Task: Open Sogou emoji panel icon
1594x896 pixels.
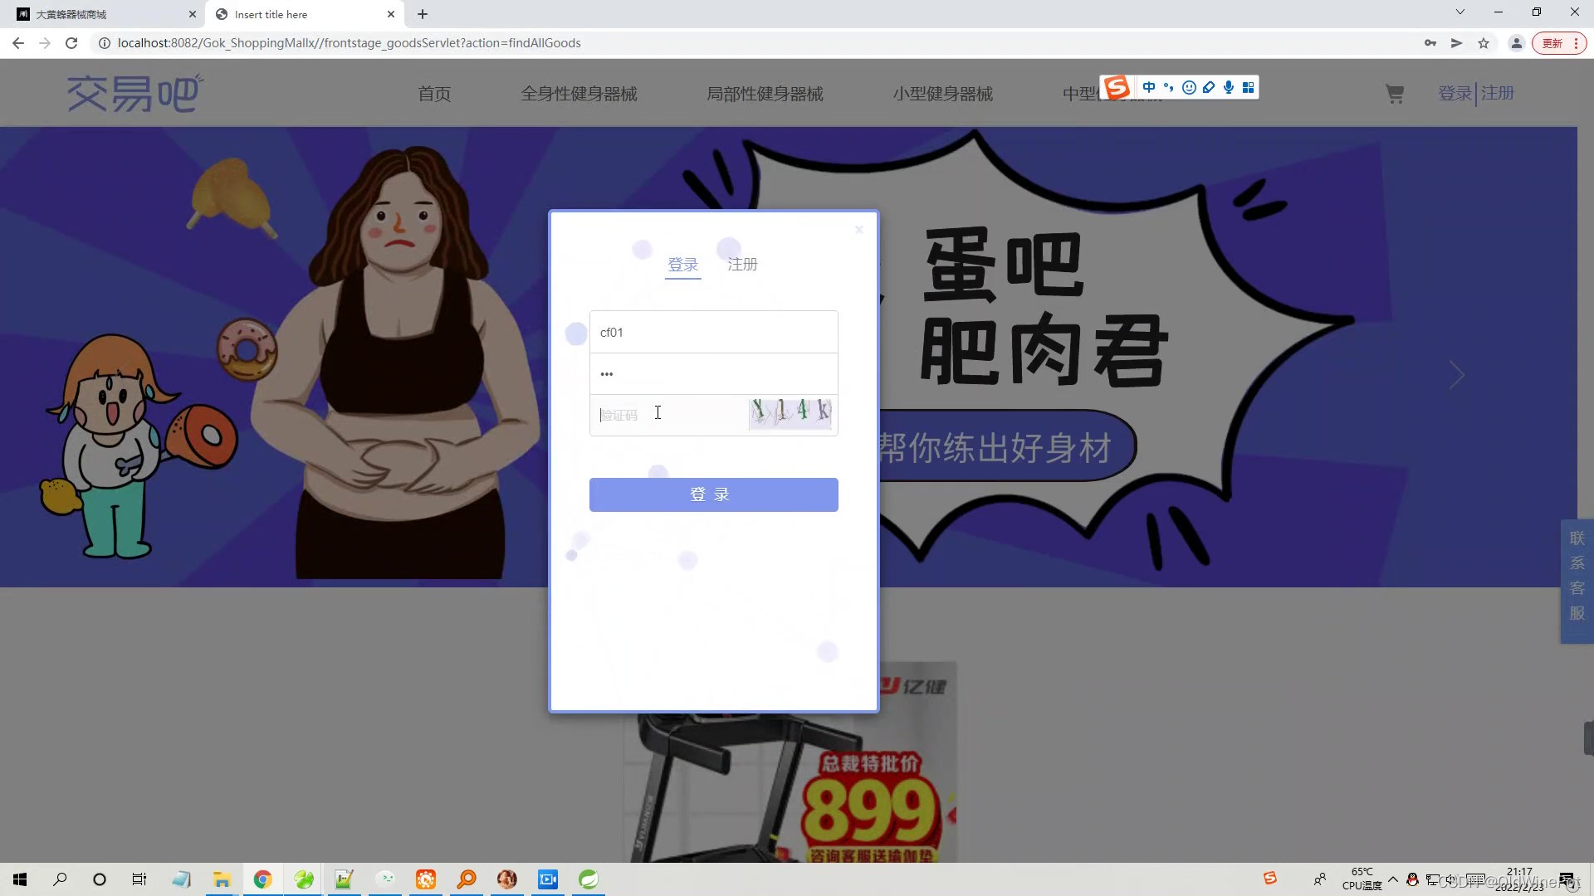Action: pos(1189,88)
